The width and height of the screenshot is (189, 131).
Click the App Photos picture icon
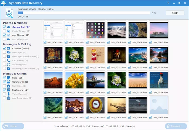9,35
